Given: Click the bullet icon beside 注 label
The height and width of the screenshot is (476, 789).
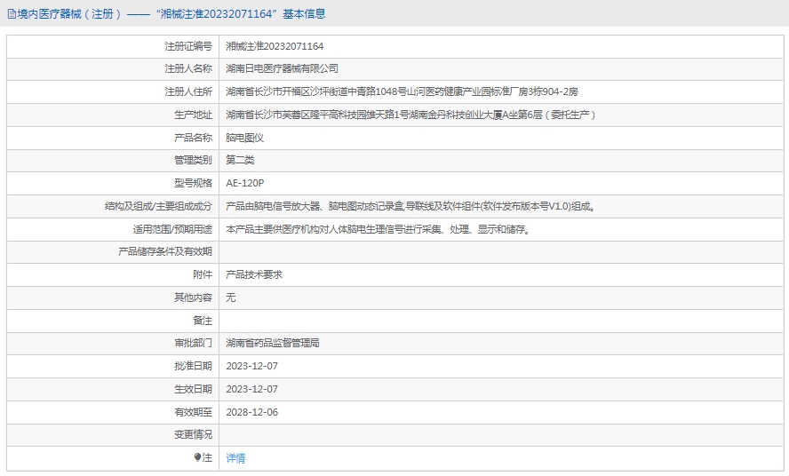Looking at the screenshot, I should tap(197, 457).
